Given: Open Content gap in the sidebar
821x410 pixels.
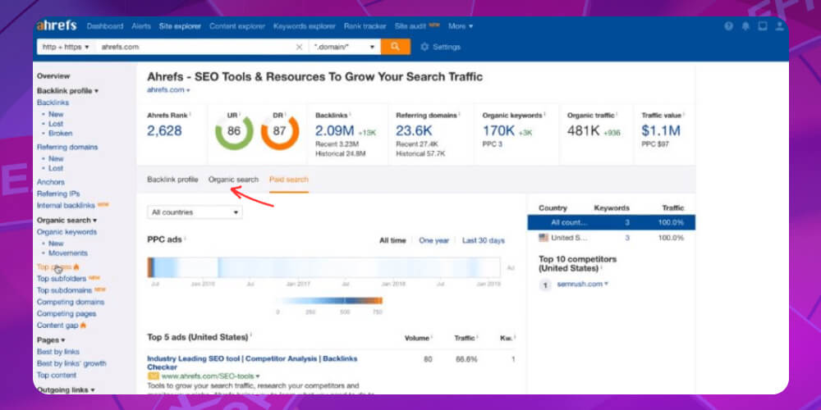Looking at the screenshot, I should [x=57, y=326].
